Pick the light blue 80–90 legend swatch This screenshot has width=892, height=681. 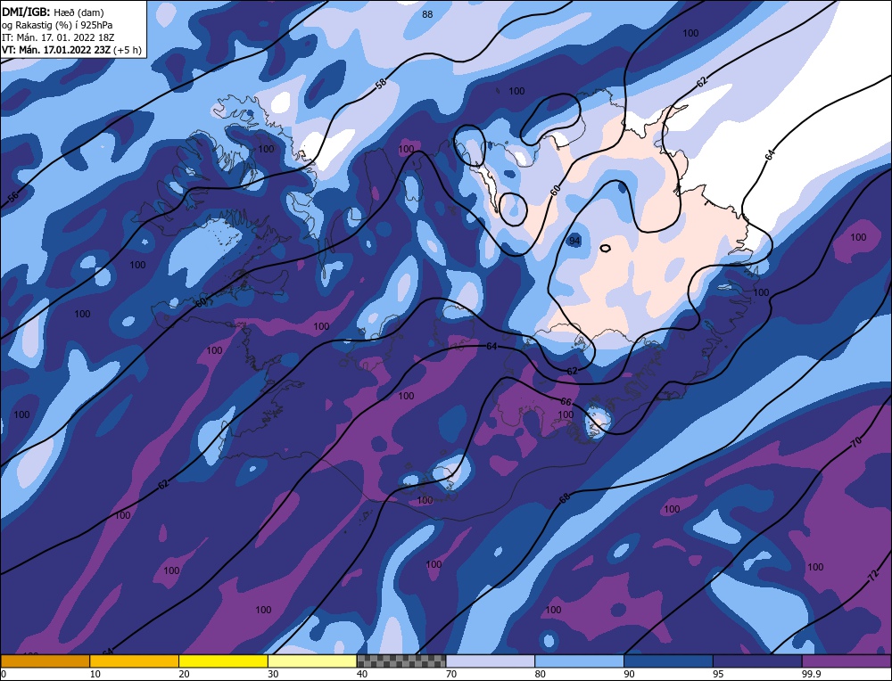tap(579, 660)
